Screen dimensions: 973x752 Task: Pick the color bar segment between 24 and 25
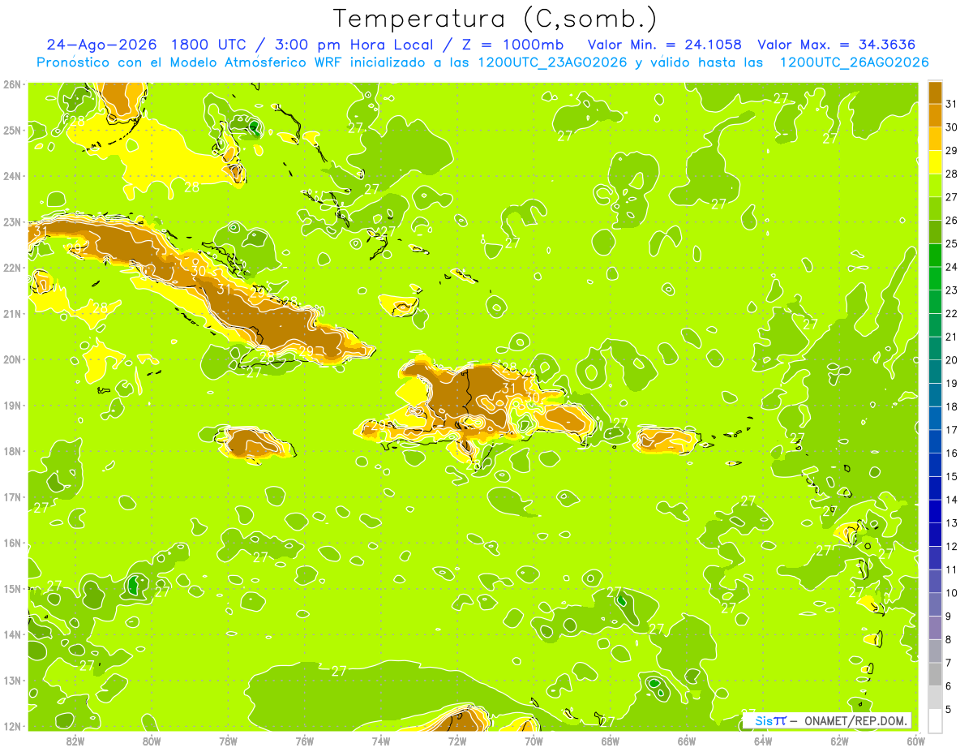[935, 256]
